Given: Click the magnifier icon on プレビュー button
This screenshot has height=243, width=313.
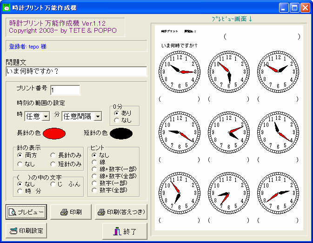Looking at the screenshot, I should (13, 212).
